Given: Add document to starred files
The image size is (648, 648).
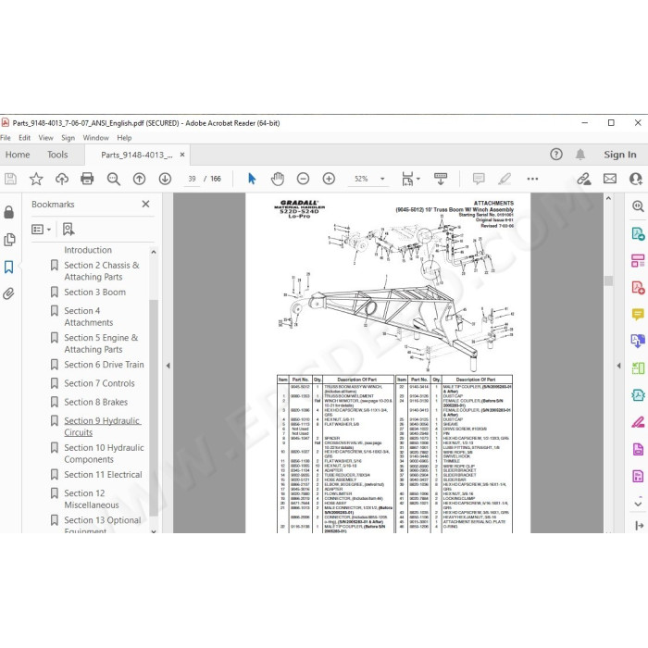Looking at the screenshot, I should coord(36,179).
